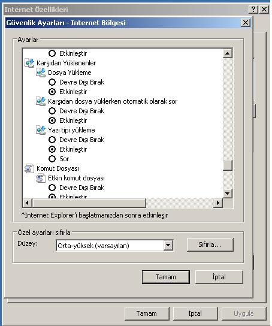The width and height of the screenshot is (272, 326).
Task: Click the Sıfırla... reset button
Action: point(210,244)
